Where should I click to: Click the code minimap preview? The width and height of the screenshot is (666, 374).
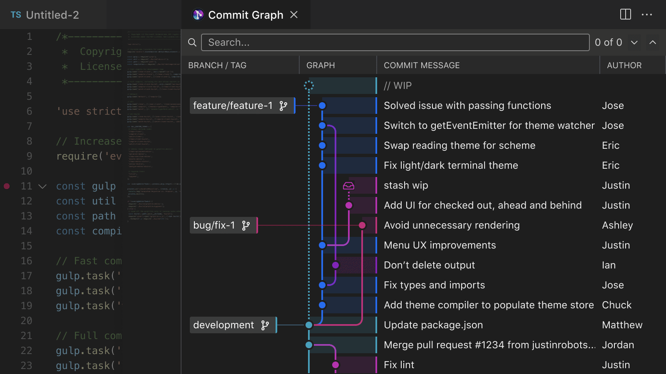point(153,125)
